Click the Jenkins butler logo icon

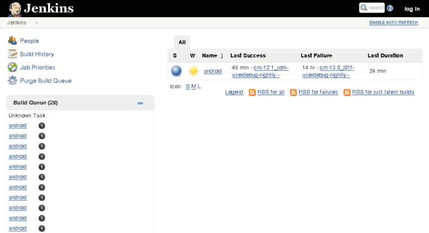pyautogui.click(x=14, y=9)
